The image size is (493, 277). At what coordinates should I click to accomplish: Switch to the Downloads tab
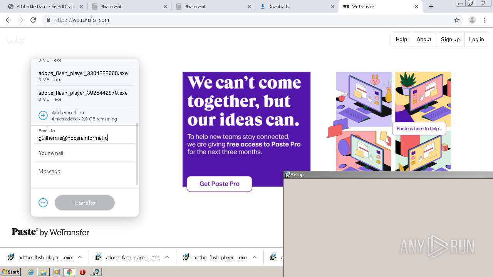(297, 7)
